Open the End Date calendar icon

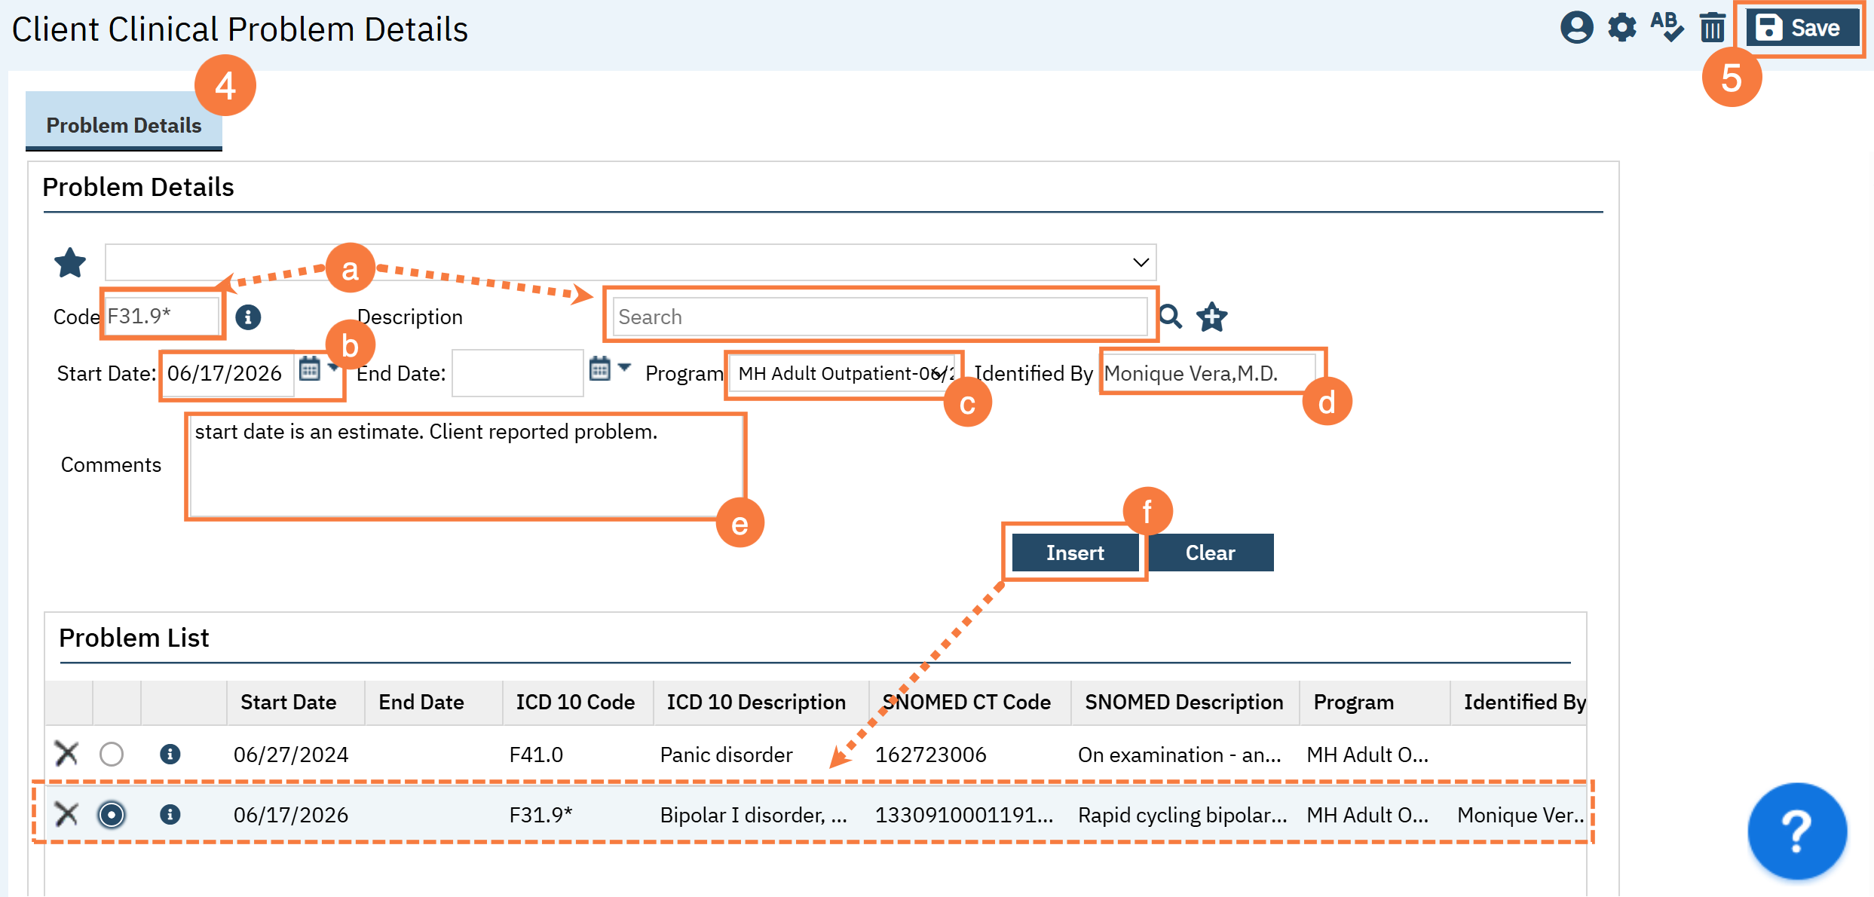pos(599,369)
